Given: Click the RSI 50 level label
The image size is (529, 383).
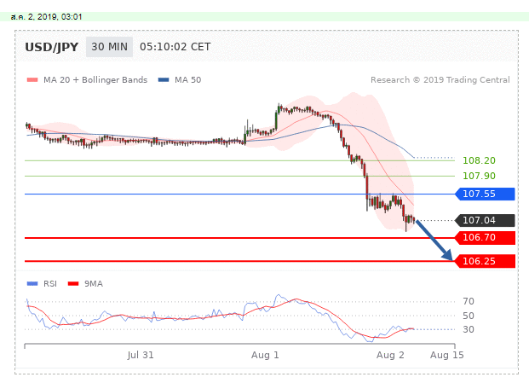Looking at the screenshot, I should (x=469, y=316).
